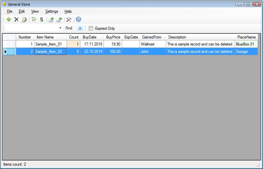The image size is (263, 169).
Task: Click the Wallmart cell
Action: tap(153, 44)
